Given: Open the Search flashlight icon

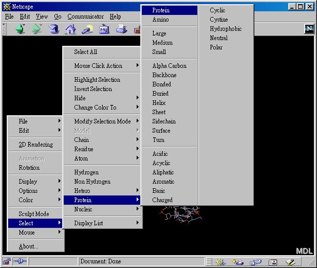Looking at the screenshot, I should (87, 29).
